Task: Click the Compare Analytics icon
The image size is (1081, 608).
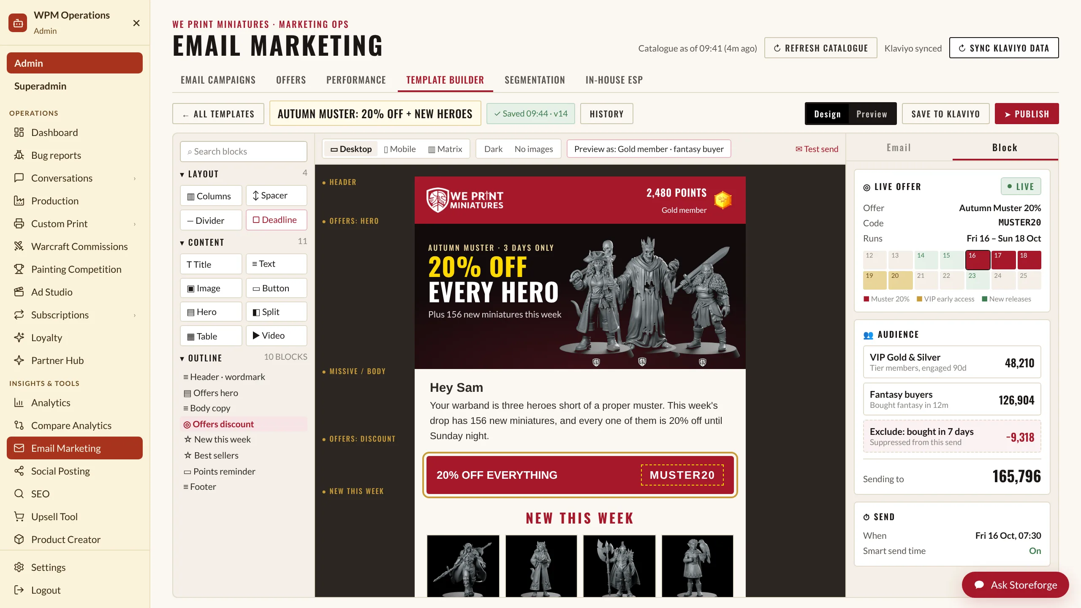Action: pos(19,425)
